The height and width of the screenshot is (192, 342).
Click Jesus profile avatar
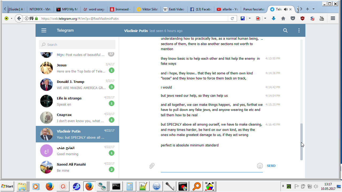coord(46,68)
